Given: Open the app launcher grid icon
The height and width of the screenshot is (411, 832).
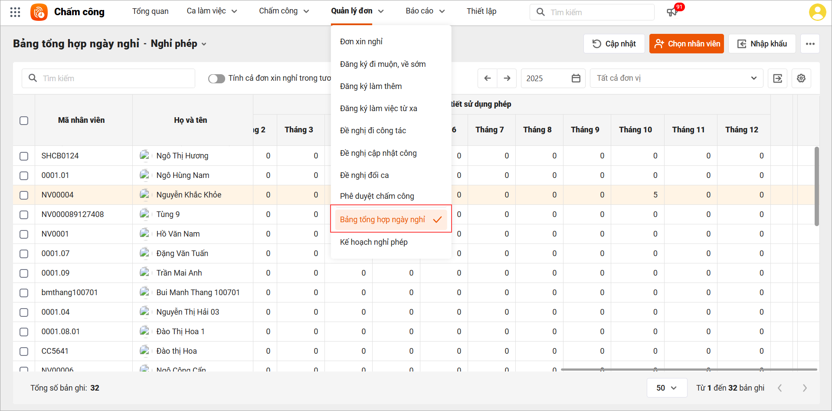Looking at the screenshot, I should tap(15, 12).
